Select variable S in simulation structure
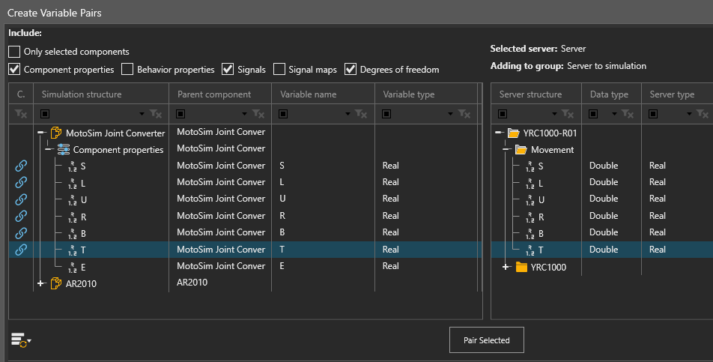 coord(83,166)
